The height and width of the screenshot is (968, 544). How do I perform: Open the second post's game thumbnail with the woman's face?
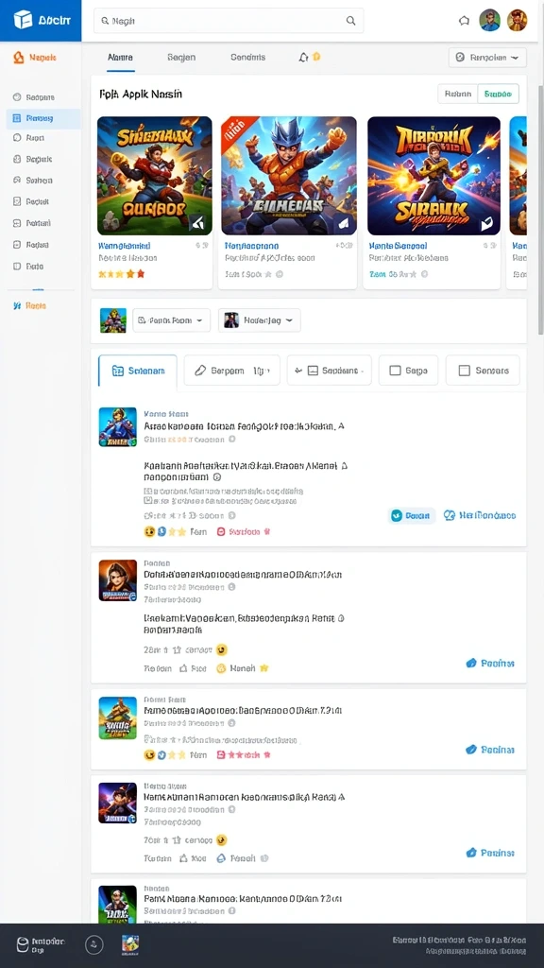pos(118,580)
